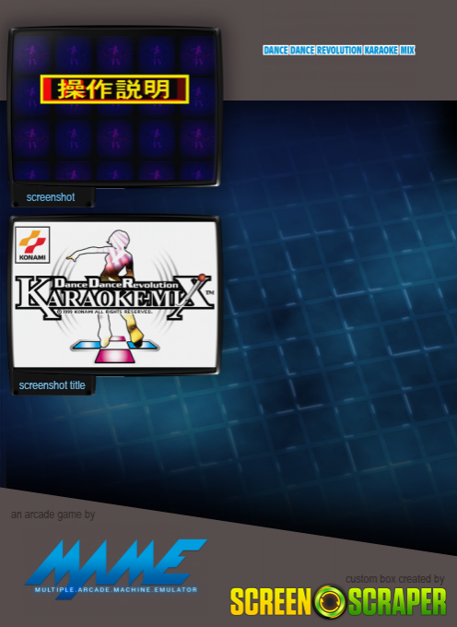Click the MAME emulator logo
This screenshot has height=627, width=457.
pyautogui.click(x=115, y=569)
